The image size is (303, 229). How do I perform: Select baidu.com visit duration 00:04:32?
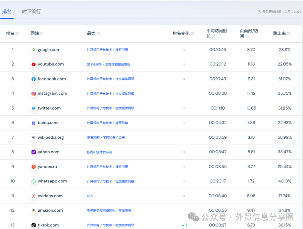(218, 122)
